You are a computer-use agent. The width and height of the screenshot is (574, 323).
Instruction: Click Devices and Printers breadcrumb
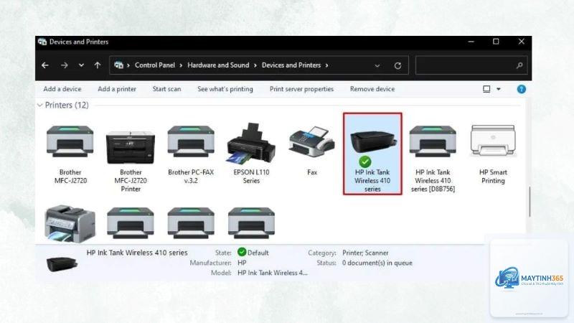click(291, 65)
